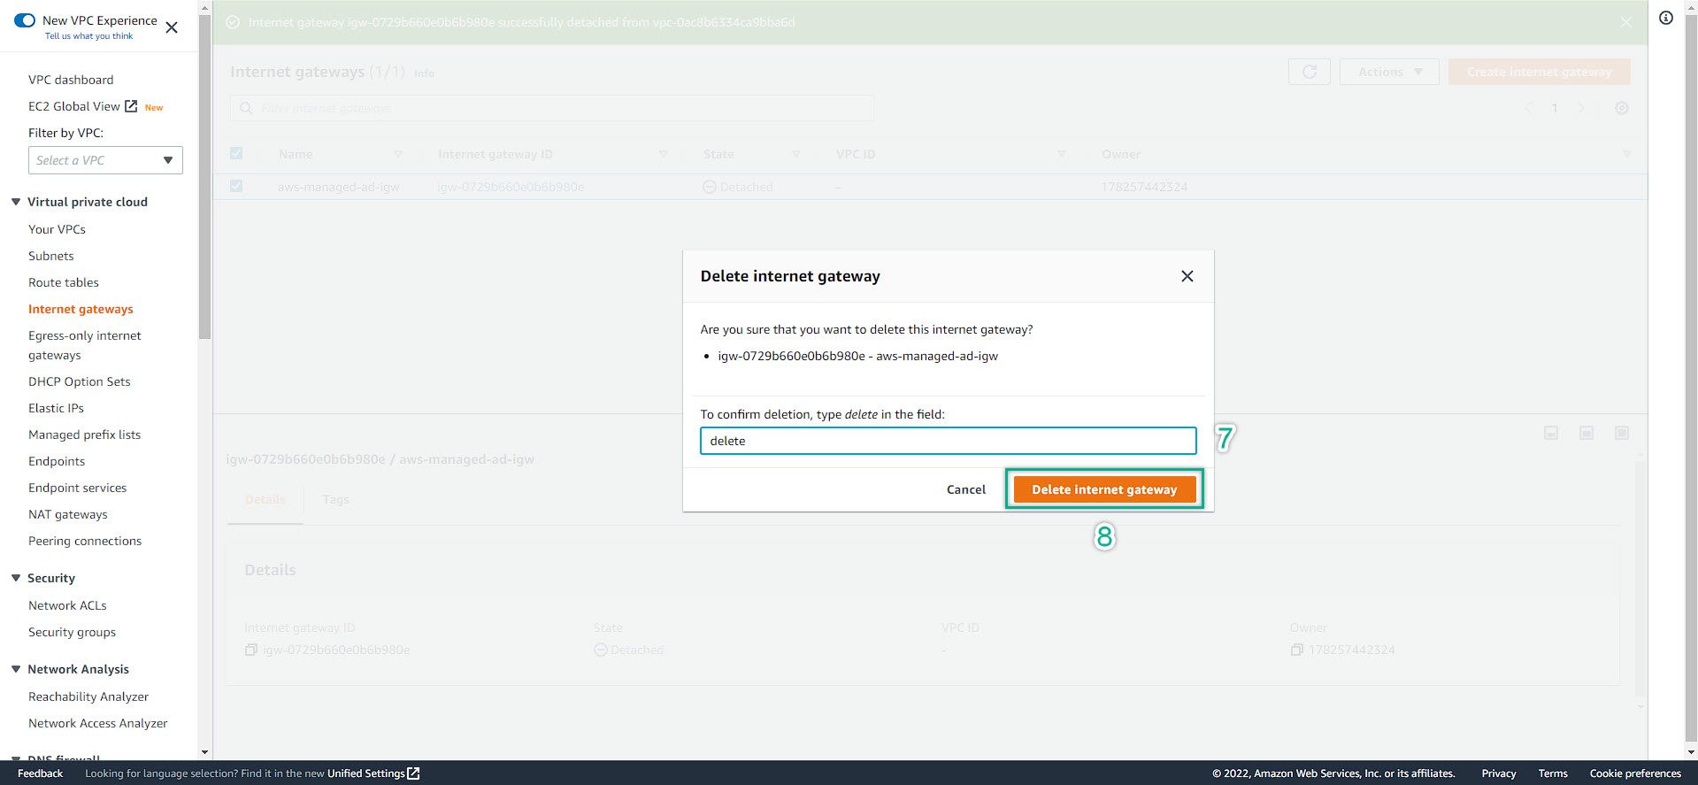Go to NAT gateways in sidebar
The width and height of the screenshot is (1698, 785).
[68, 514]
